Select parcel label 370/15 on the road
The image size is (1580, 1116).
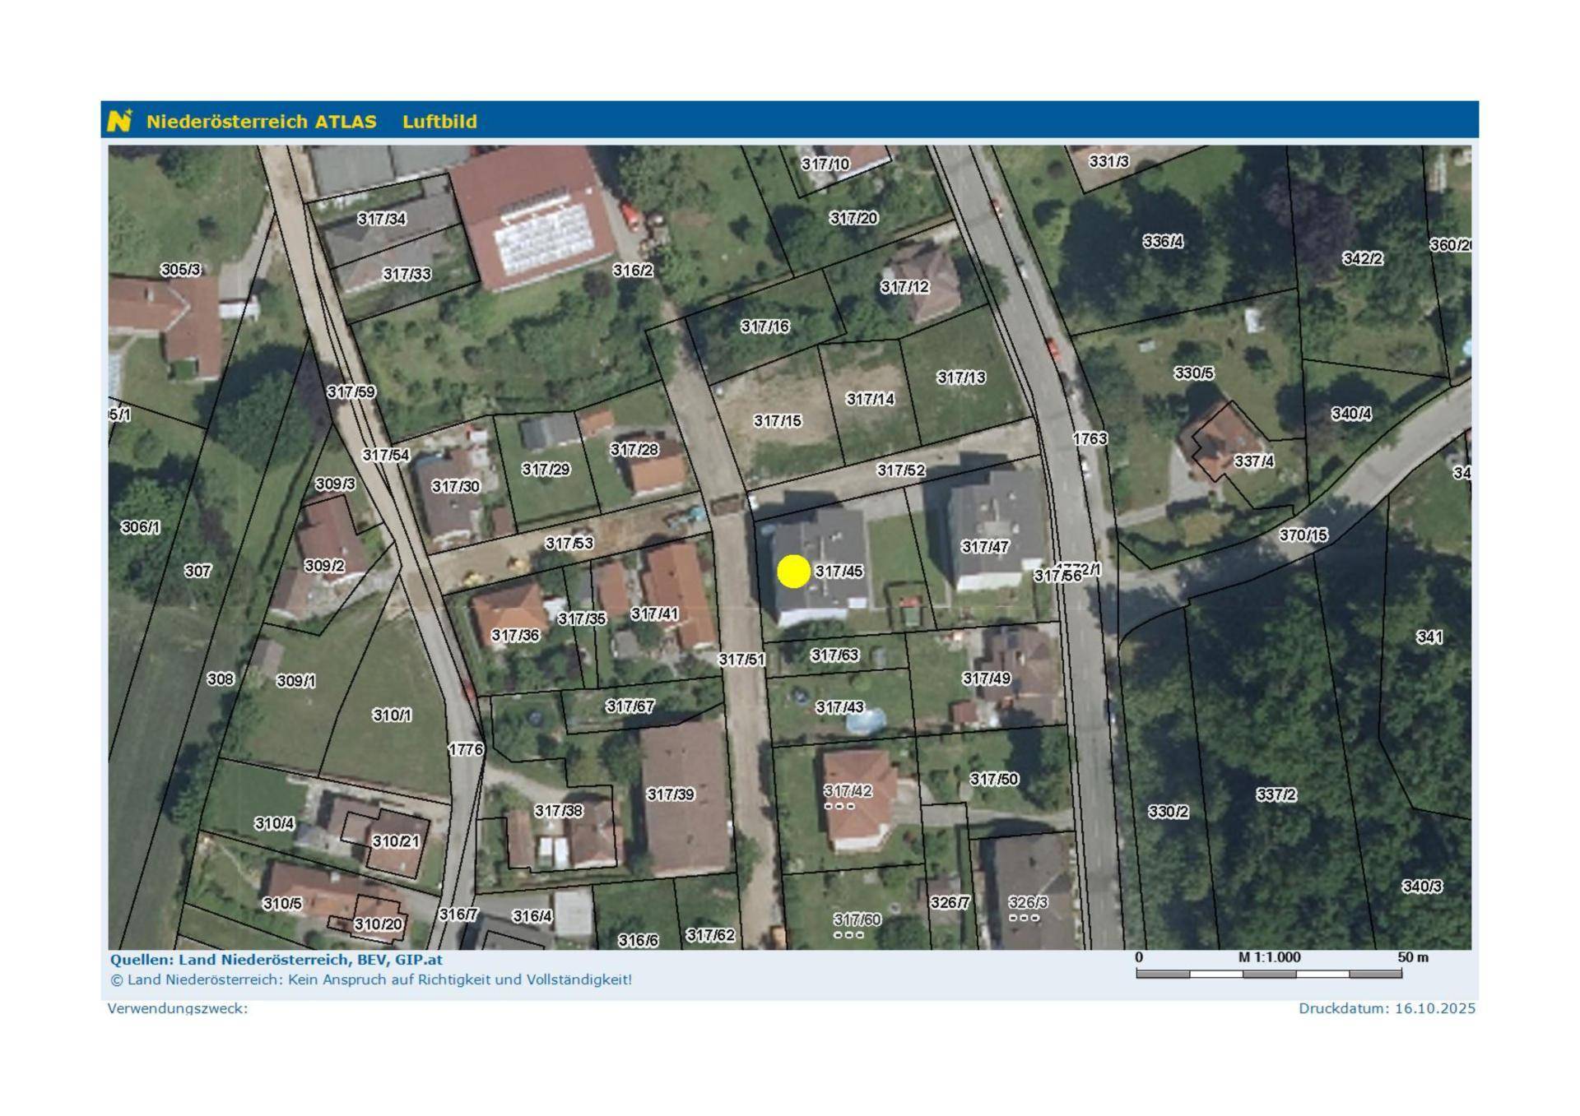pos(1303,535)
